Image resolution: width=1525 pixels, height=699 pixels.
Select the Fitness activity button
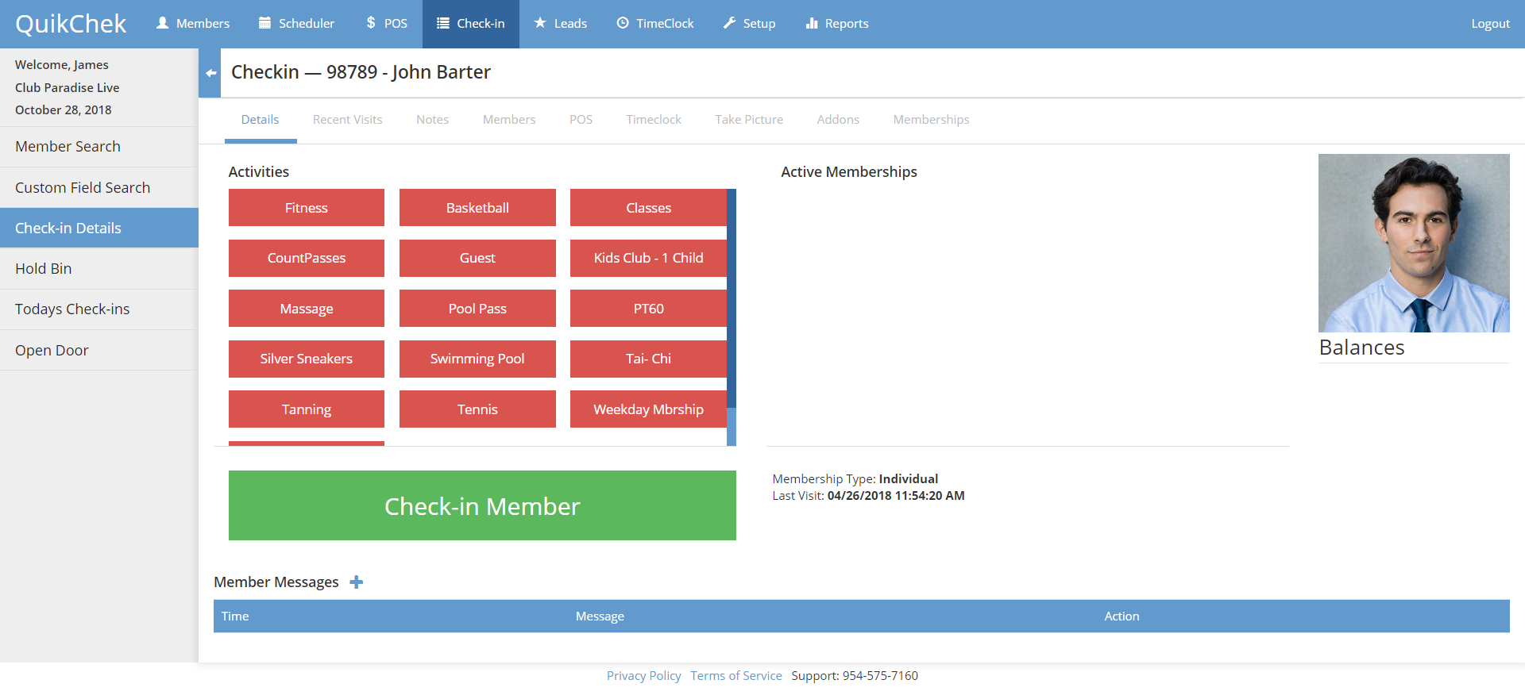coord(307,208)
